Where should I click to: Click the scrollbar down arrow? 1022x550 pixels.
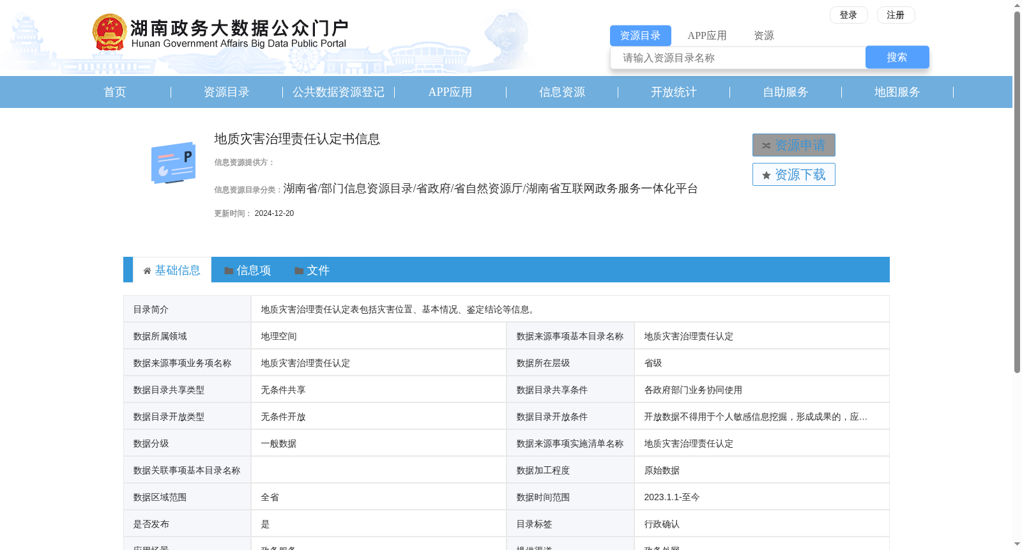click(1017, 545)
